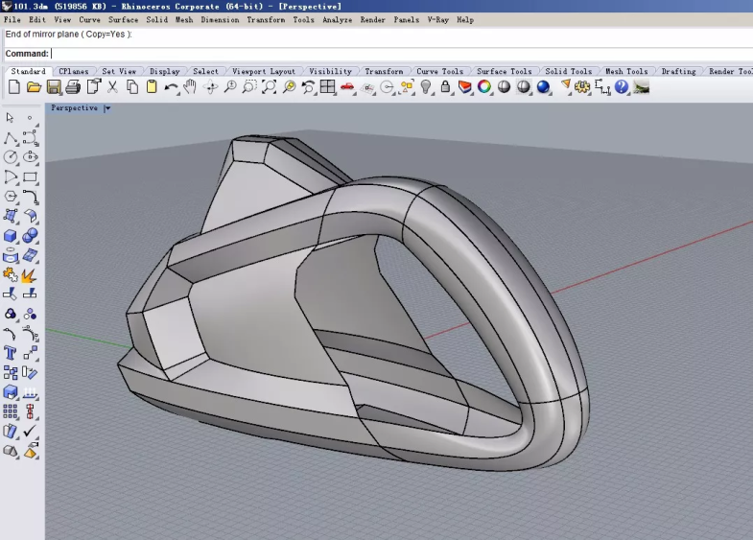Toggle Hide objects light bulb icon
This screenshot has height=540, width=753.
coord(426,87)
